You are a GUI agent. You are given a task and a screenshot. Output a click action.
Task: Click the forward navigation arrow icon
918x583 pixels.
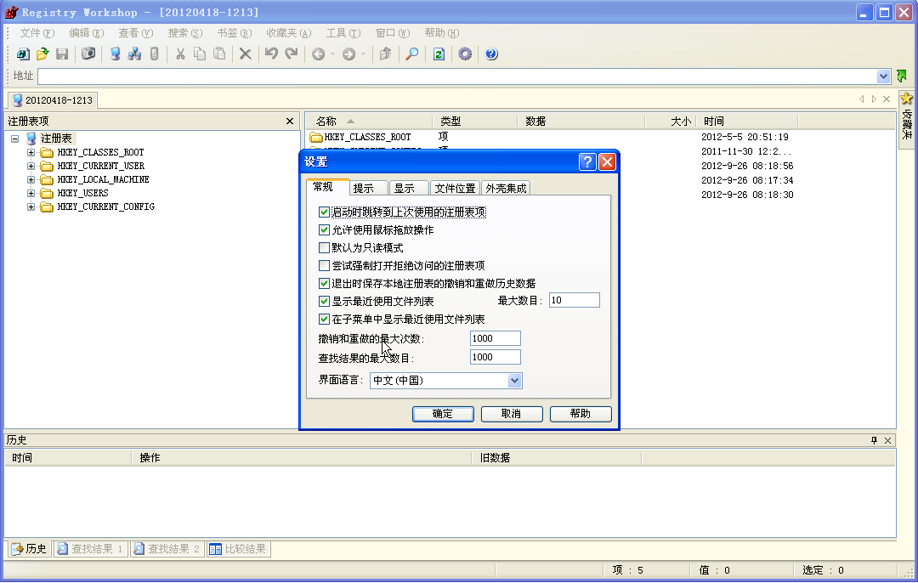[x=348, y=54]
